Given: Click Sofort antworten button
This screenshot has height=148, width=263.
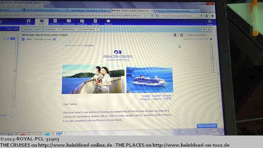Looking at the screenshot, I should (207, 126).
